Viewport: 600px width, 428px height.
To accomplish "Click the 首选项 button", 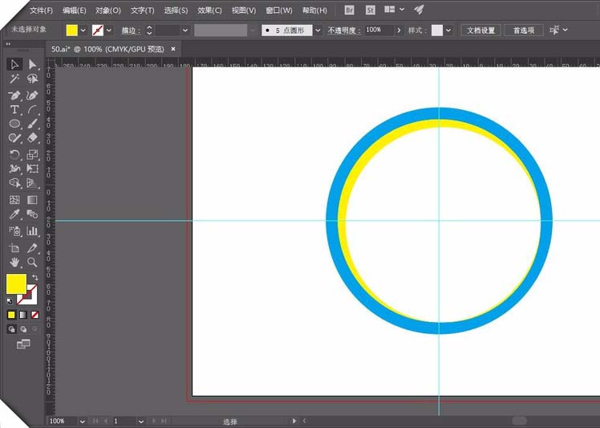I will pos(524,31).
